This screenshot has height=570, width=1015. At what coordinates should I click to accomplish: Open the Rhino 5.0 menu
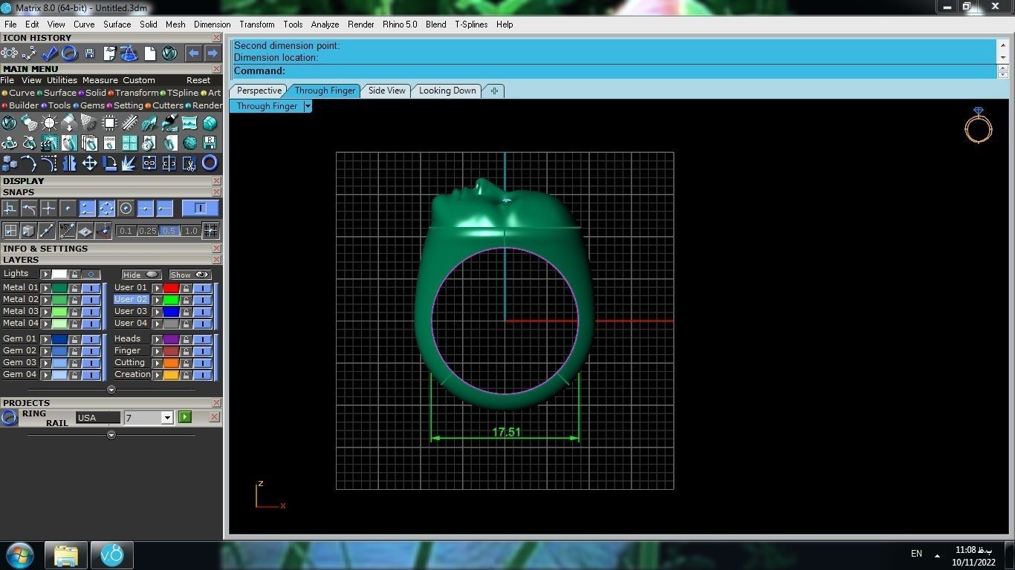[400, 24]
